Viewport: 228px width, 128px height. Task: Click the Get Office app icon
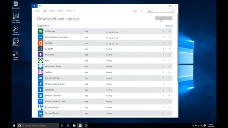tap(40, 43)
